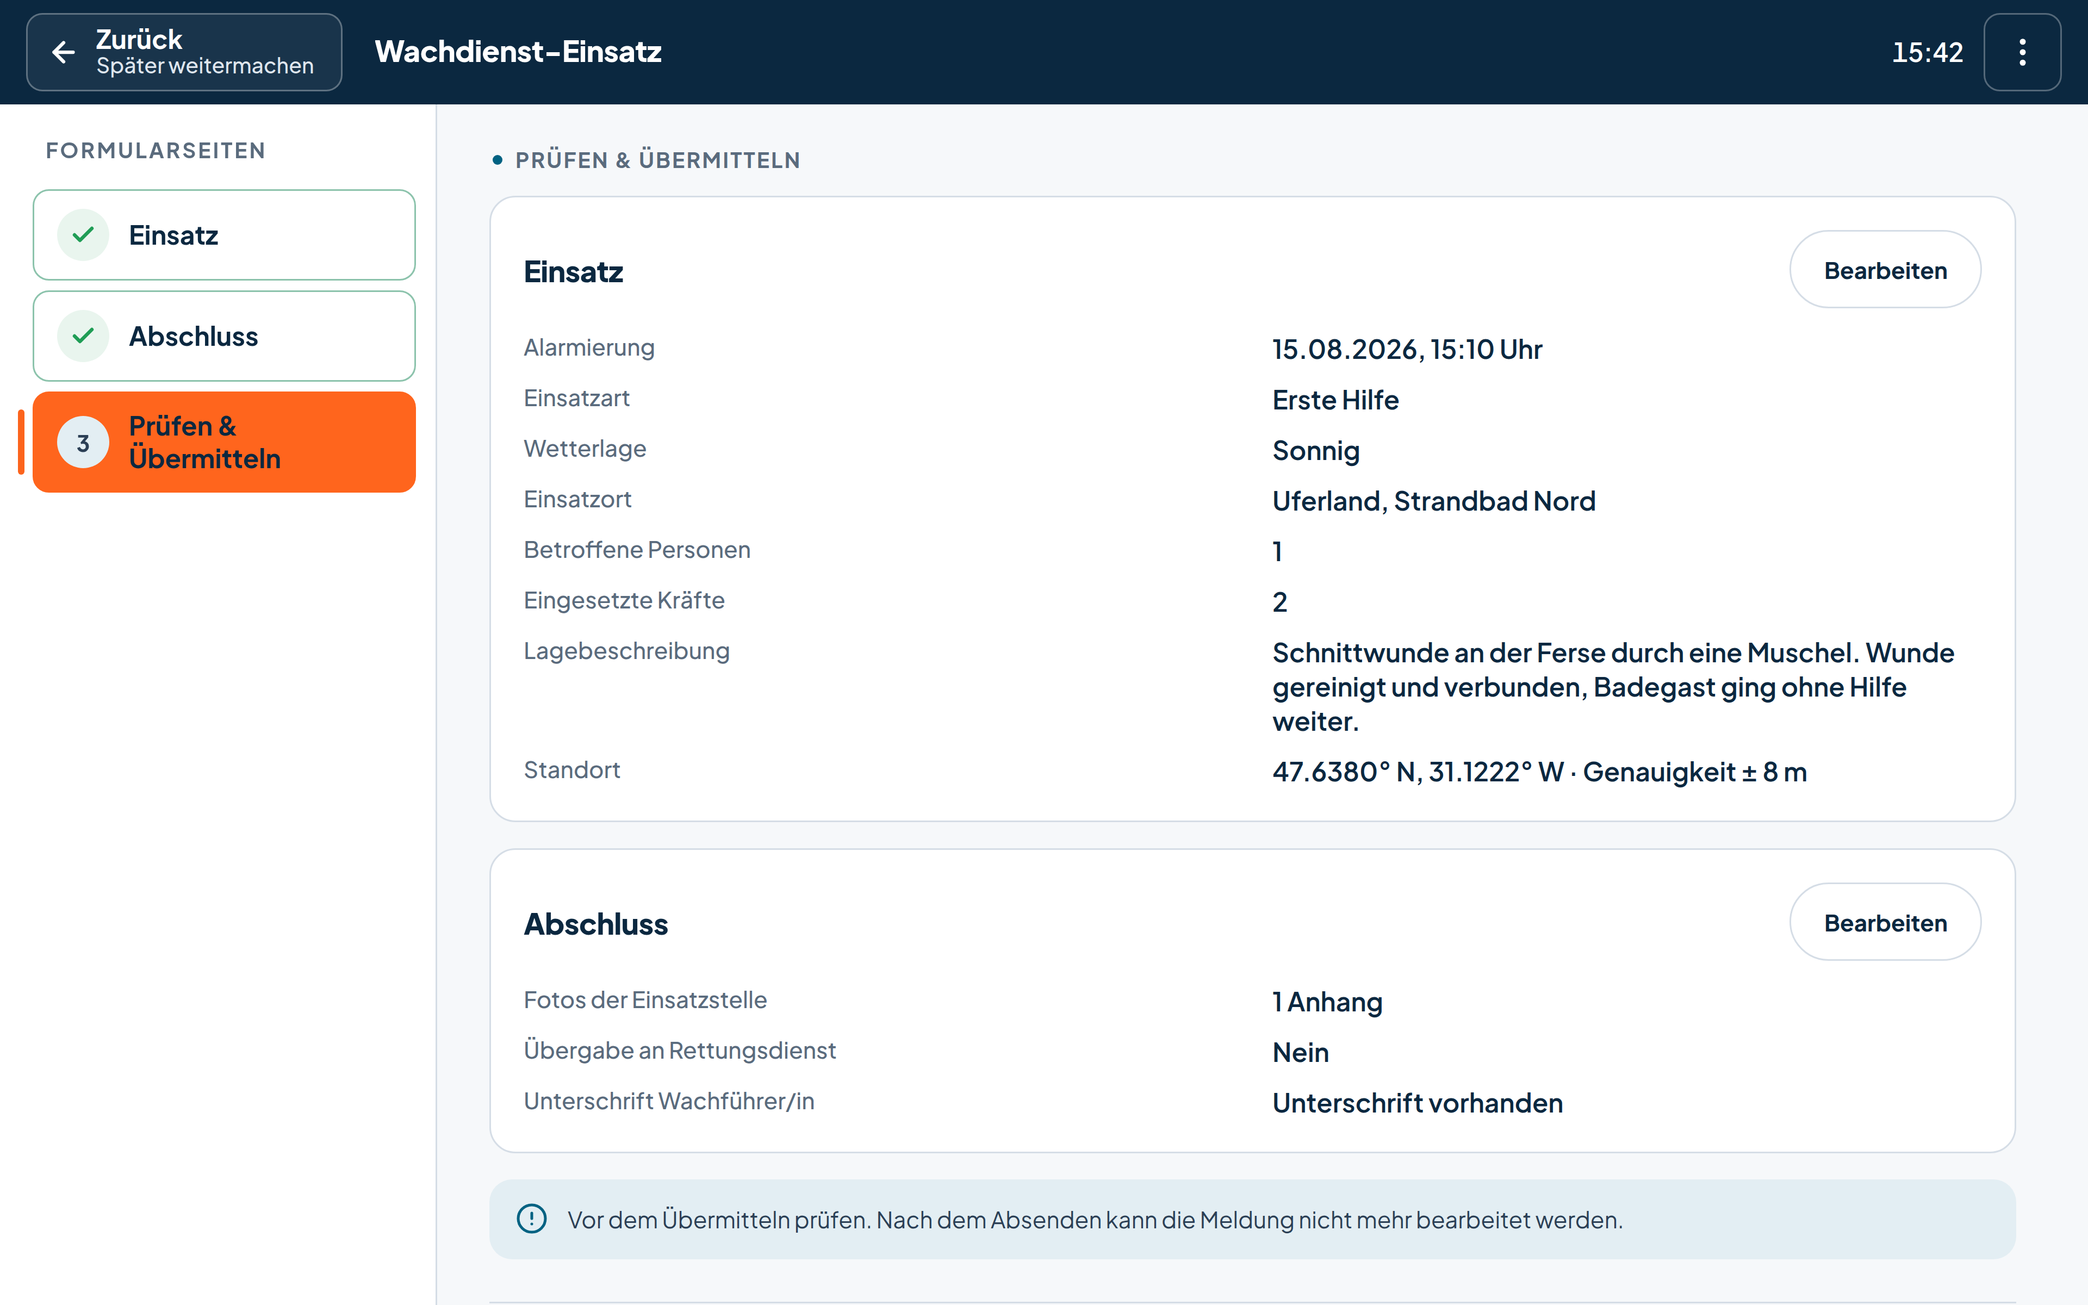Edit the Einsatz section with Bearbeiten
This screenshot has height=1305, width=2088.
click(x=1885, y=269)
